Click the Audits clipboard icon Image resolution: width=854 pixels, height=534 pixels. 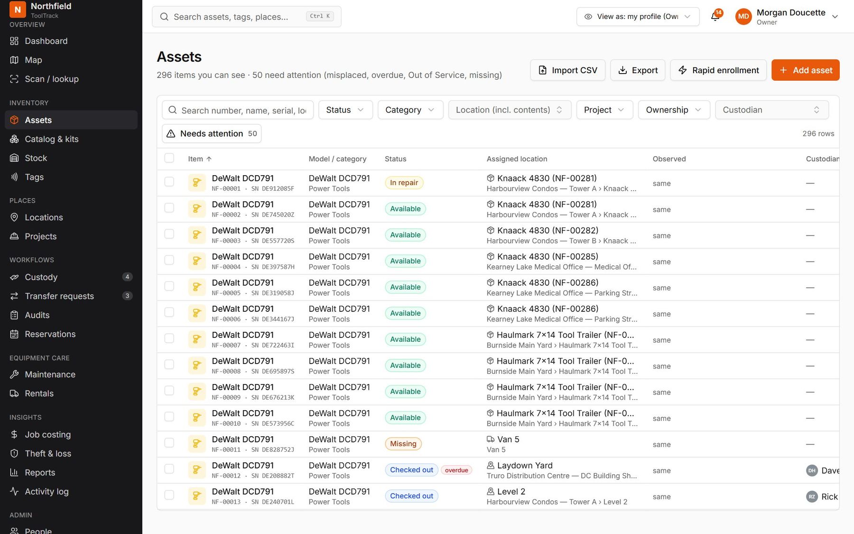[14, 315]
